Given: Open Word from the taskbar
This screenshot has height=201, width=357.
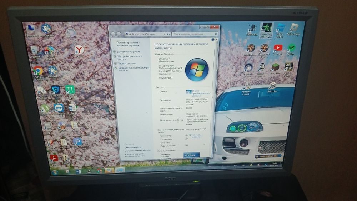Looking at the screenshot, I should pos(78,171).
